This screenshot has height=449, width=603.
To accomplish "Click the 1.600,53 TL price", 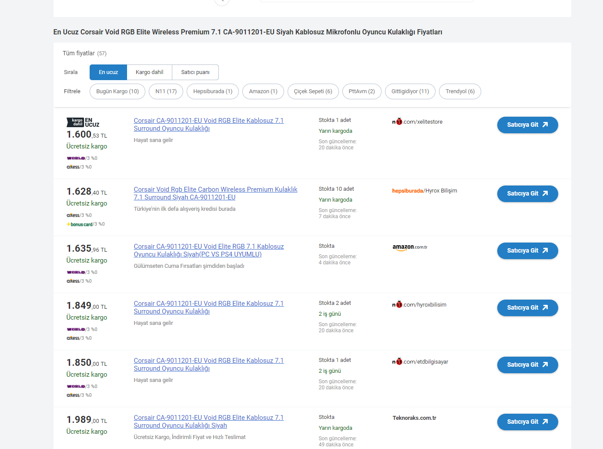I will click(x=87, y=135).
